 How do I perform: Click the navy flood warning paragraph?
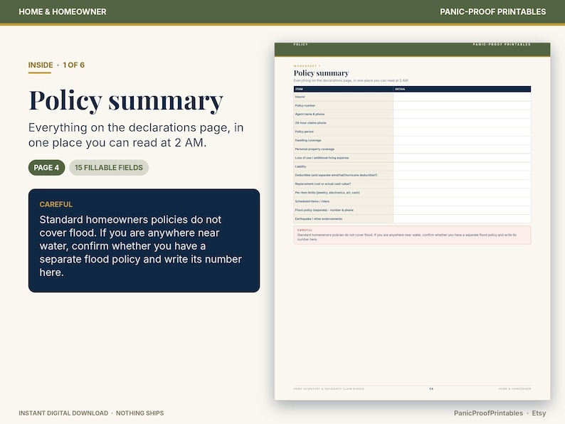(x=140, y=246)
